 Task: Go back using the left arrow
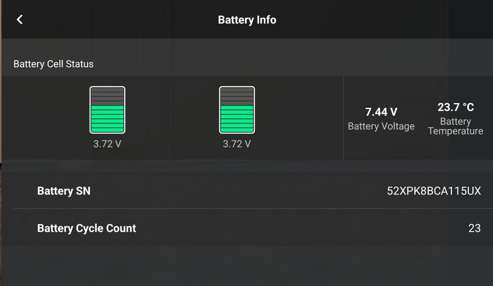coord(20,20)
